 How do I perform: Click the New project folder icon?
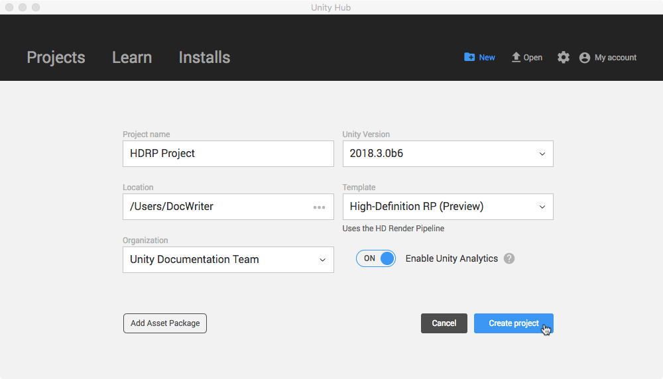(469, 58)
